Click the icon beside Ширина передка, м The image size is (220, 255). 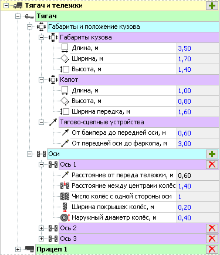coord(65,111)
